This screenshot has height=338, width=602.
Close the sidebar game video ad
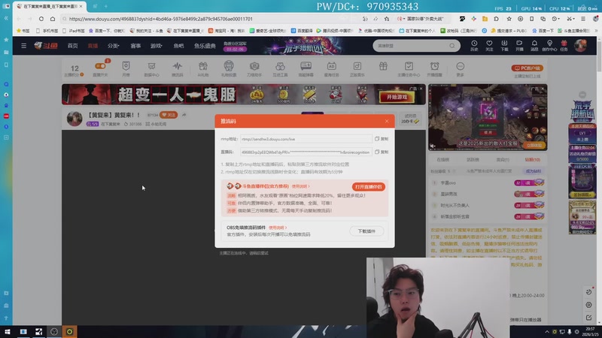point(543,89)
